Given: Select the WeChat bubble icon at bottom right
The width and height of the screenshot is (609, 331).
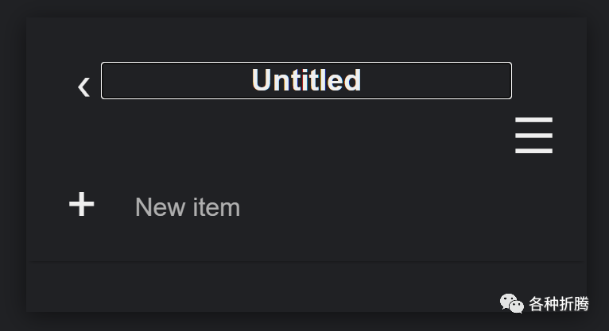Looking at the screenshot, I should 511,303.
